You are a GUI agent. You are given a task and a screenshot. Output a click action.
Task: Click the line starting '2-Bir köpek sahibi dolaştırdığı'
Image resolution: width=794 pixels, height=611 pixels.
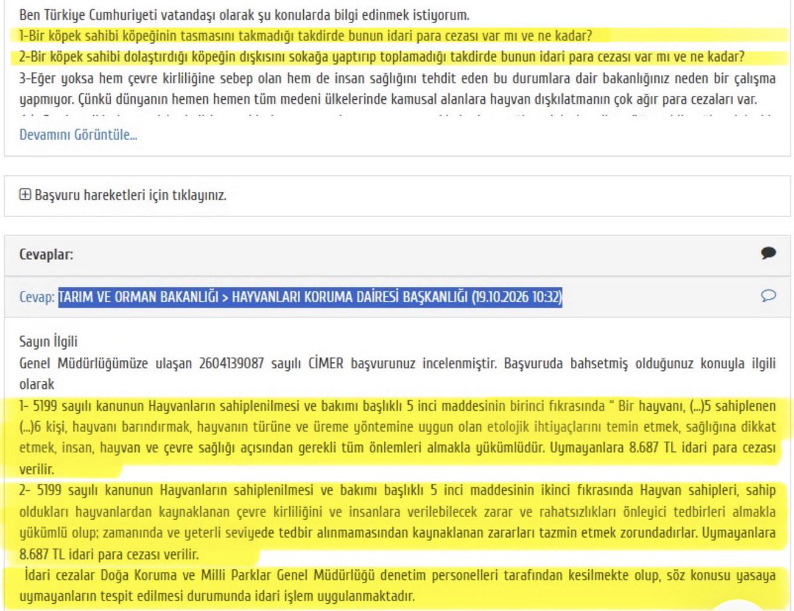(382, 58)
